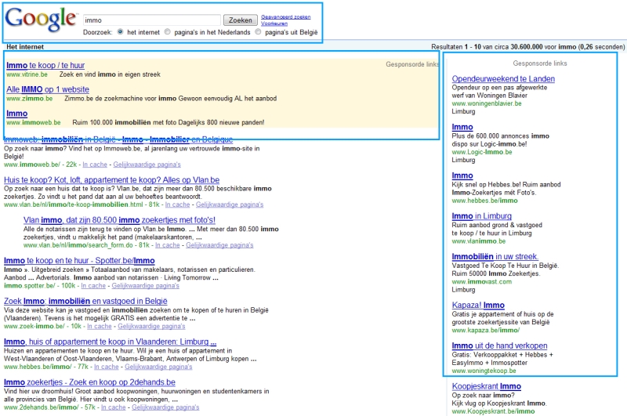
Task: Select 'pagina's uit België' radio button
Action: [259, 32]
